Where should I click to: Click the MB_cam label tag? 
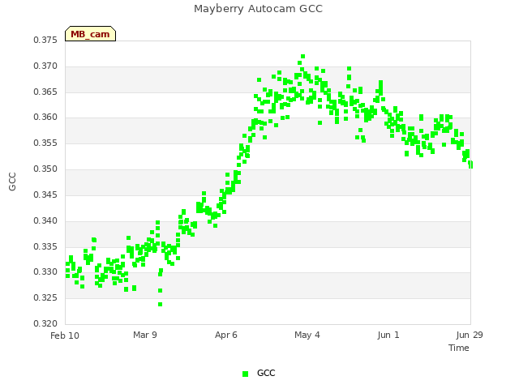click(90, 34)
